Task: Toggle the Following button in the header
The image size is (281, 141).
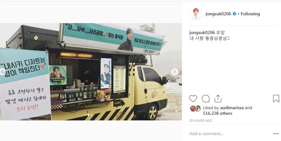Action: click(x=250, y=14)
